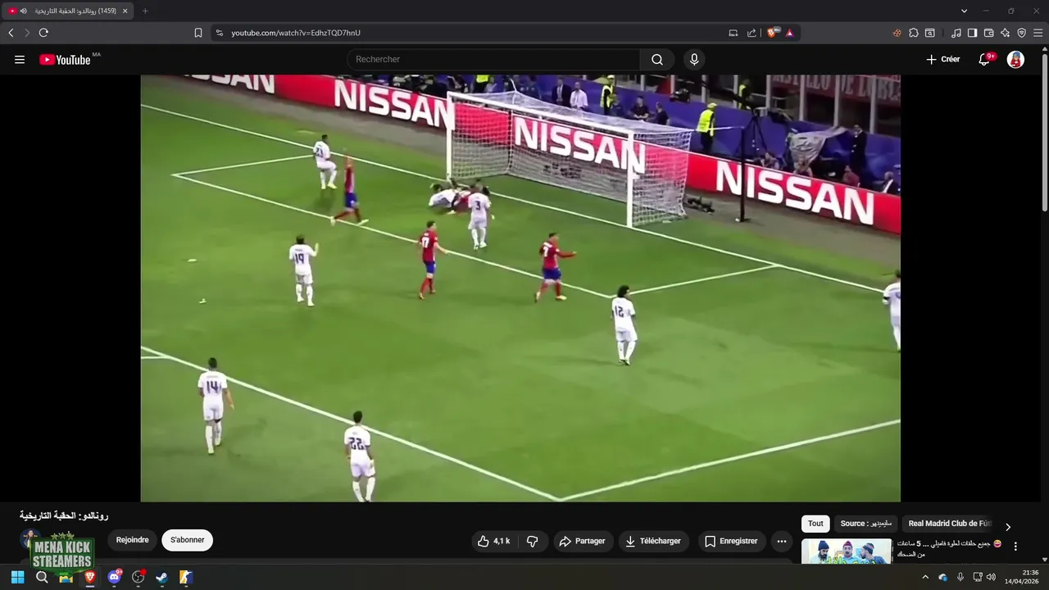This screenshot has width=1049, height=590.
Task: Dislike the video with thumbs down
Action: 533,541
